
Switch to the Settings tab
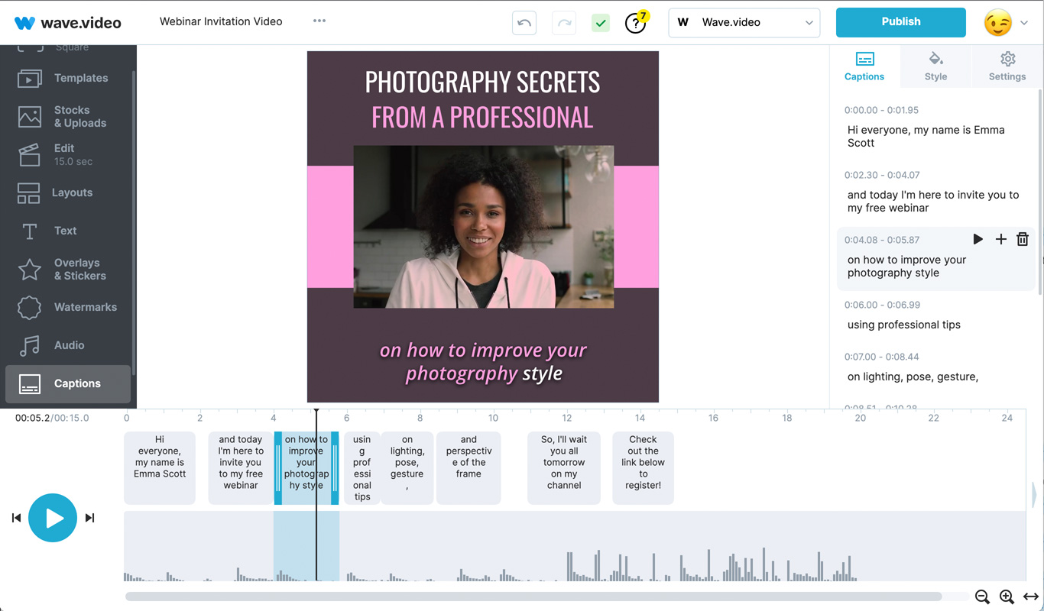point(1007,66)
